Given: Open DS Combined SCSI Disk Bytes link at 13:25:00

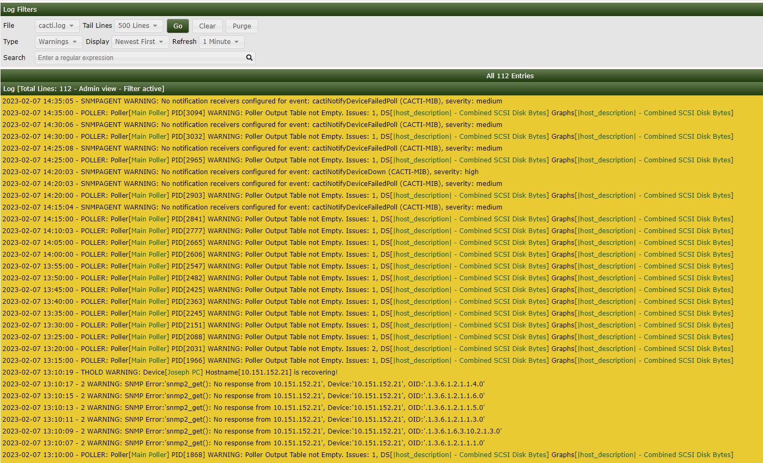Looking at the screenshot, I should point(470,337).
